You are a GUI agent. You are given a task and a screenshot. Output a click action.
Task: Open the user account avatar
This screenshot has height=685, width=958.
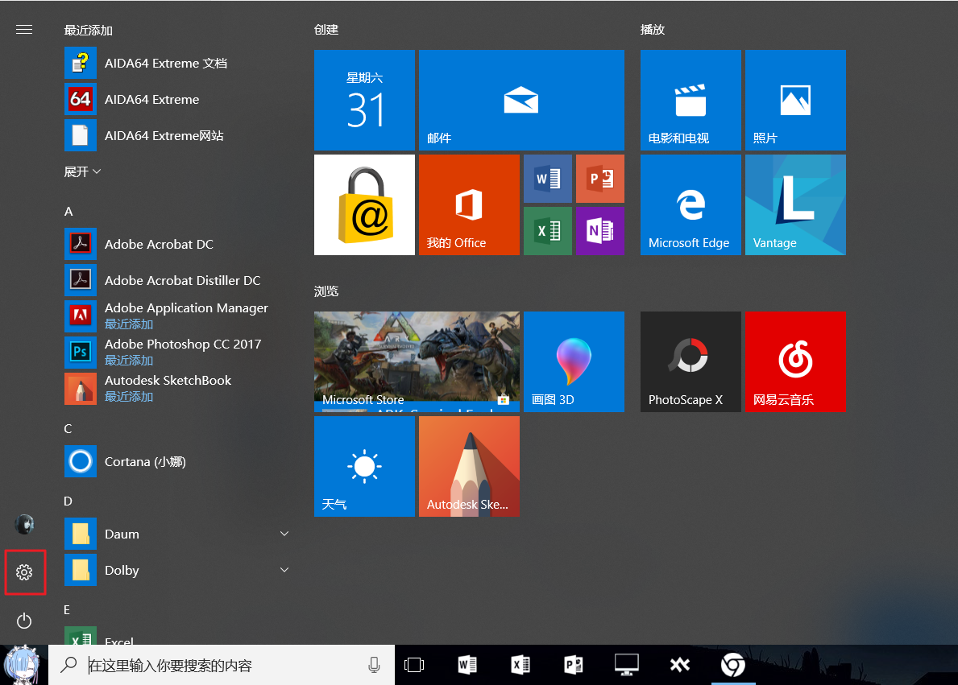[x=24, y=525]
